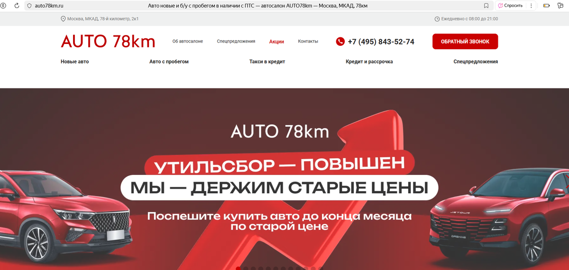Click the Yandex 'Я' home icon
This screenshot has height=270, width=569.
(x=3, y=6)
